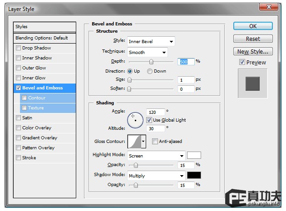This screenshot has width=286, height=211.
Task: Click the Gloss Contour curve thumbnail
Action: 135,141
